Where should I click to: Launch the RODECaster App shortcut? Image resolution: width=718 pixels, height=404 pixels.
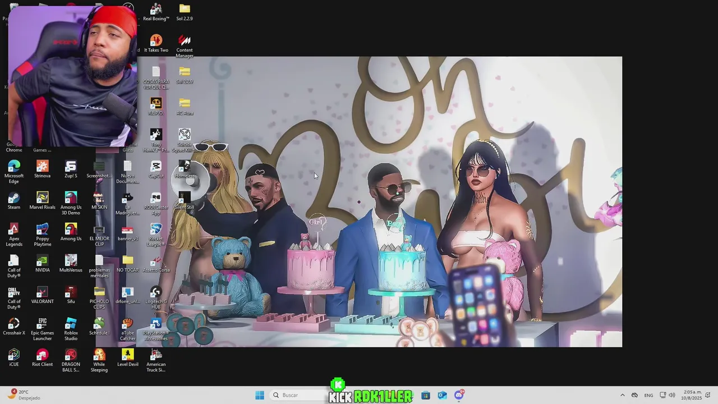click(x=156, y=203)
